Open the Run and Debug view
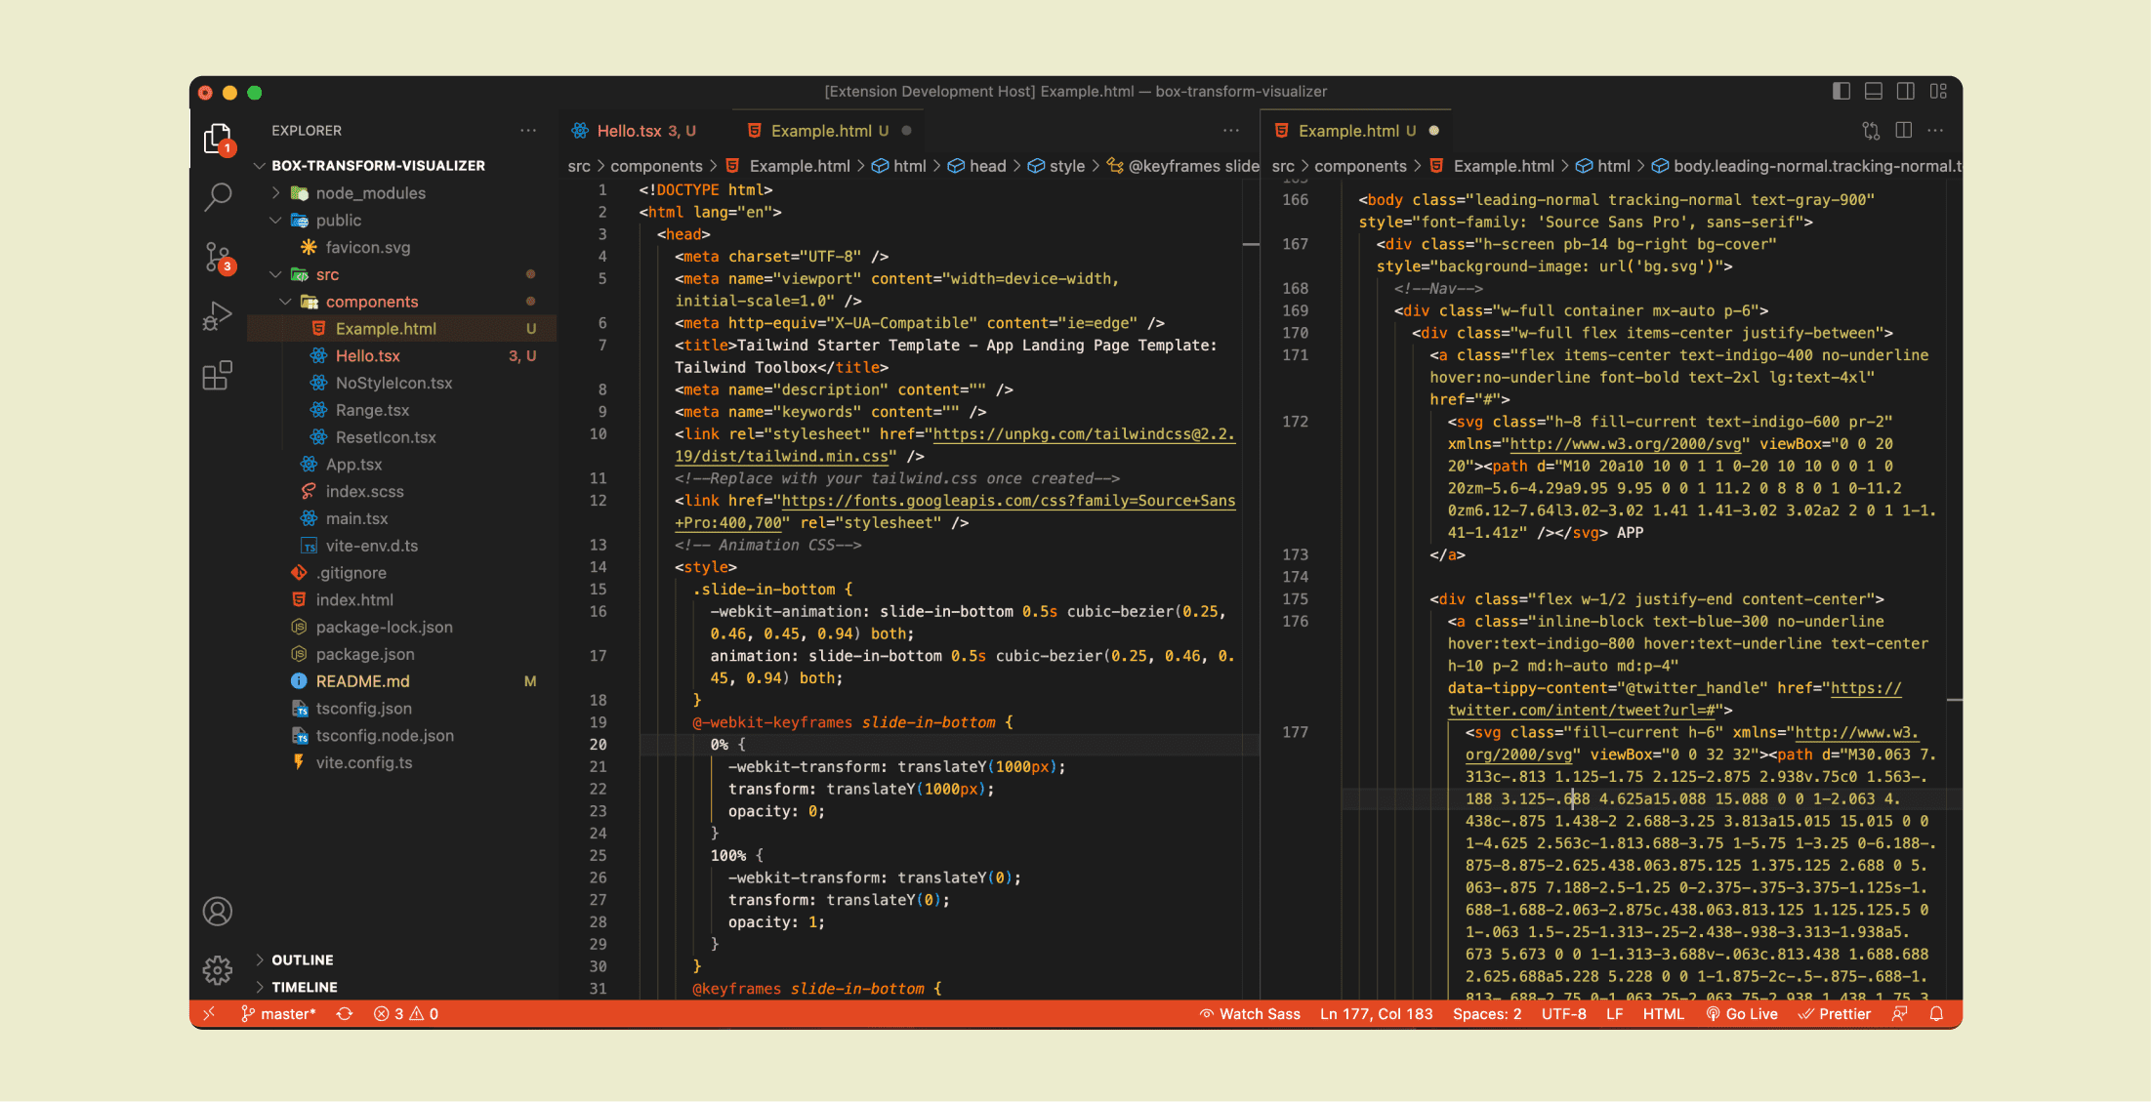Viewport: 2152px width, 1102px height. [x=217, y=316]
